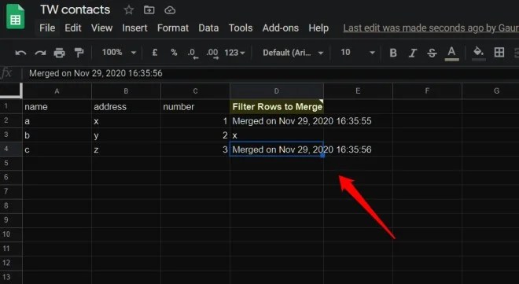Open the Insert menu

point(134,28)
